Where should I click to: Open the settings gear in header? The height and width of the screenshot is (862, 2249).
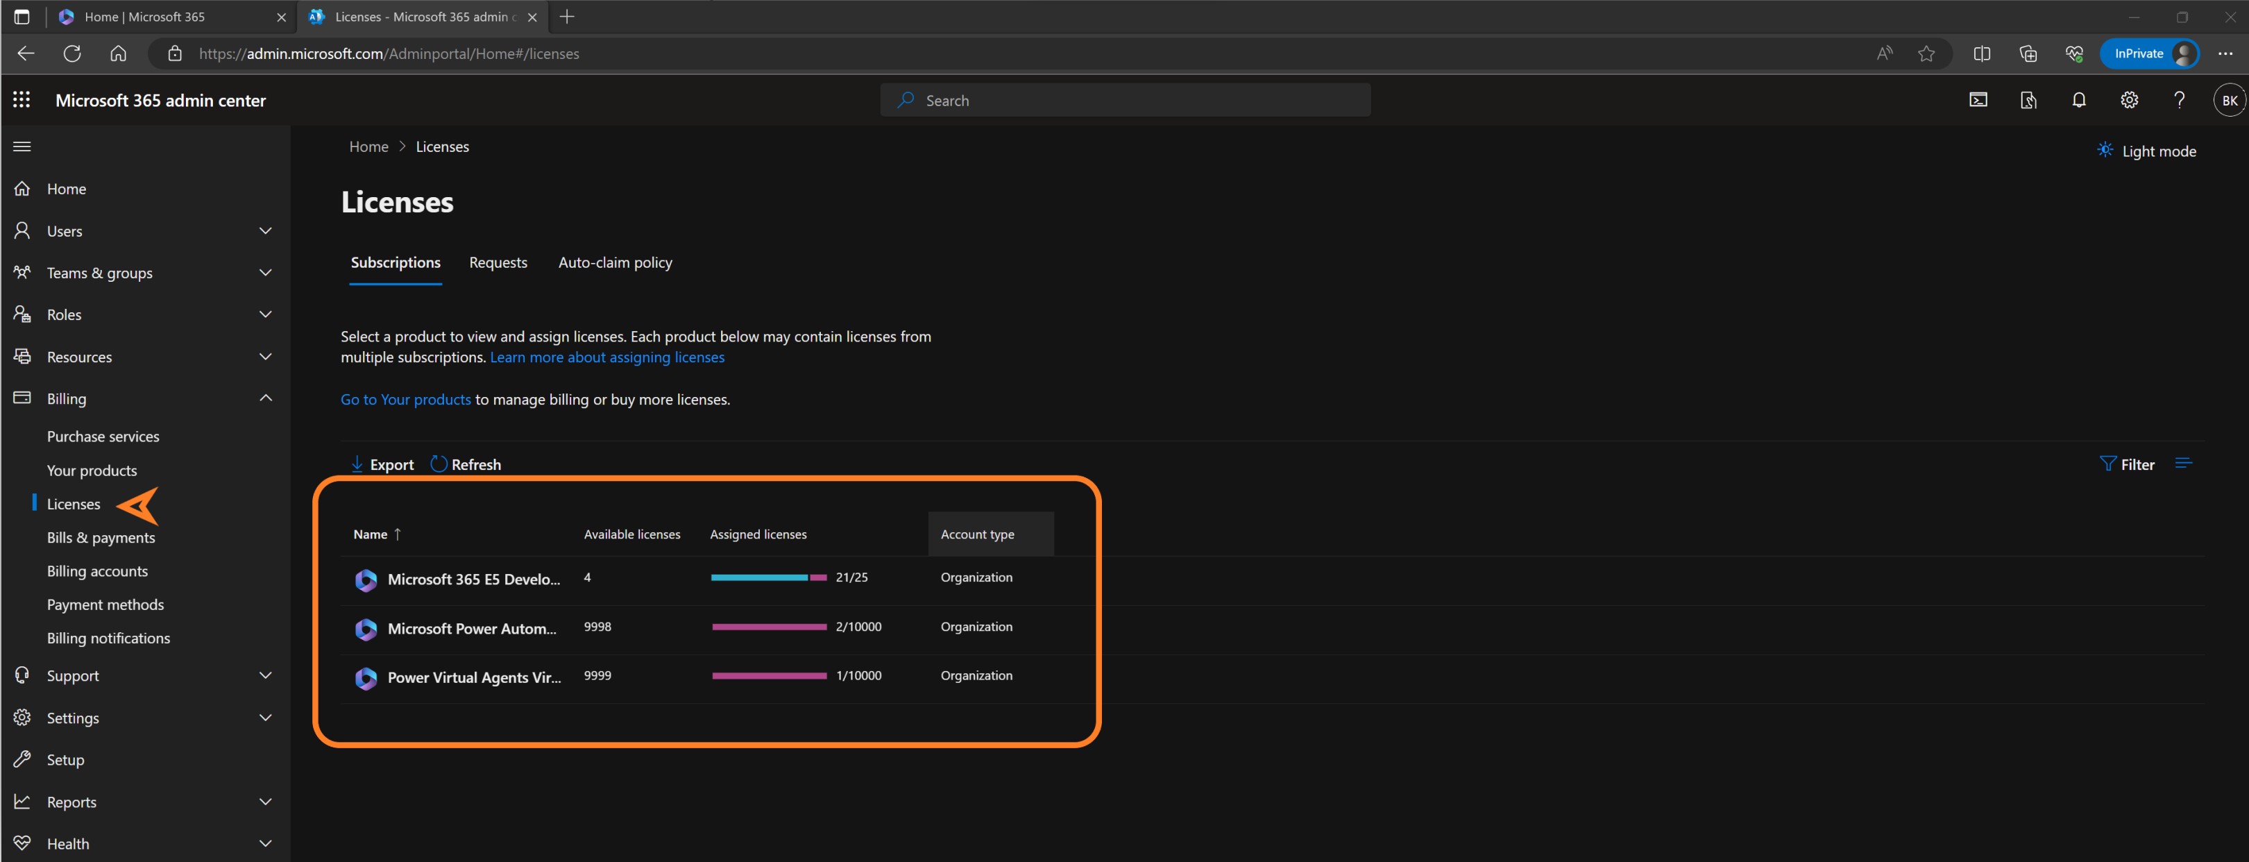2128,101
